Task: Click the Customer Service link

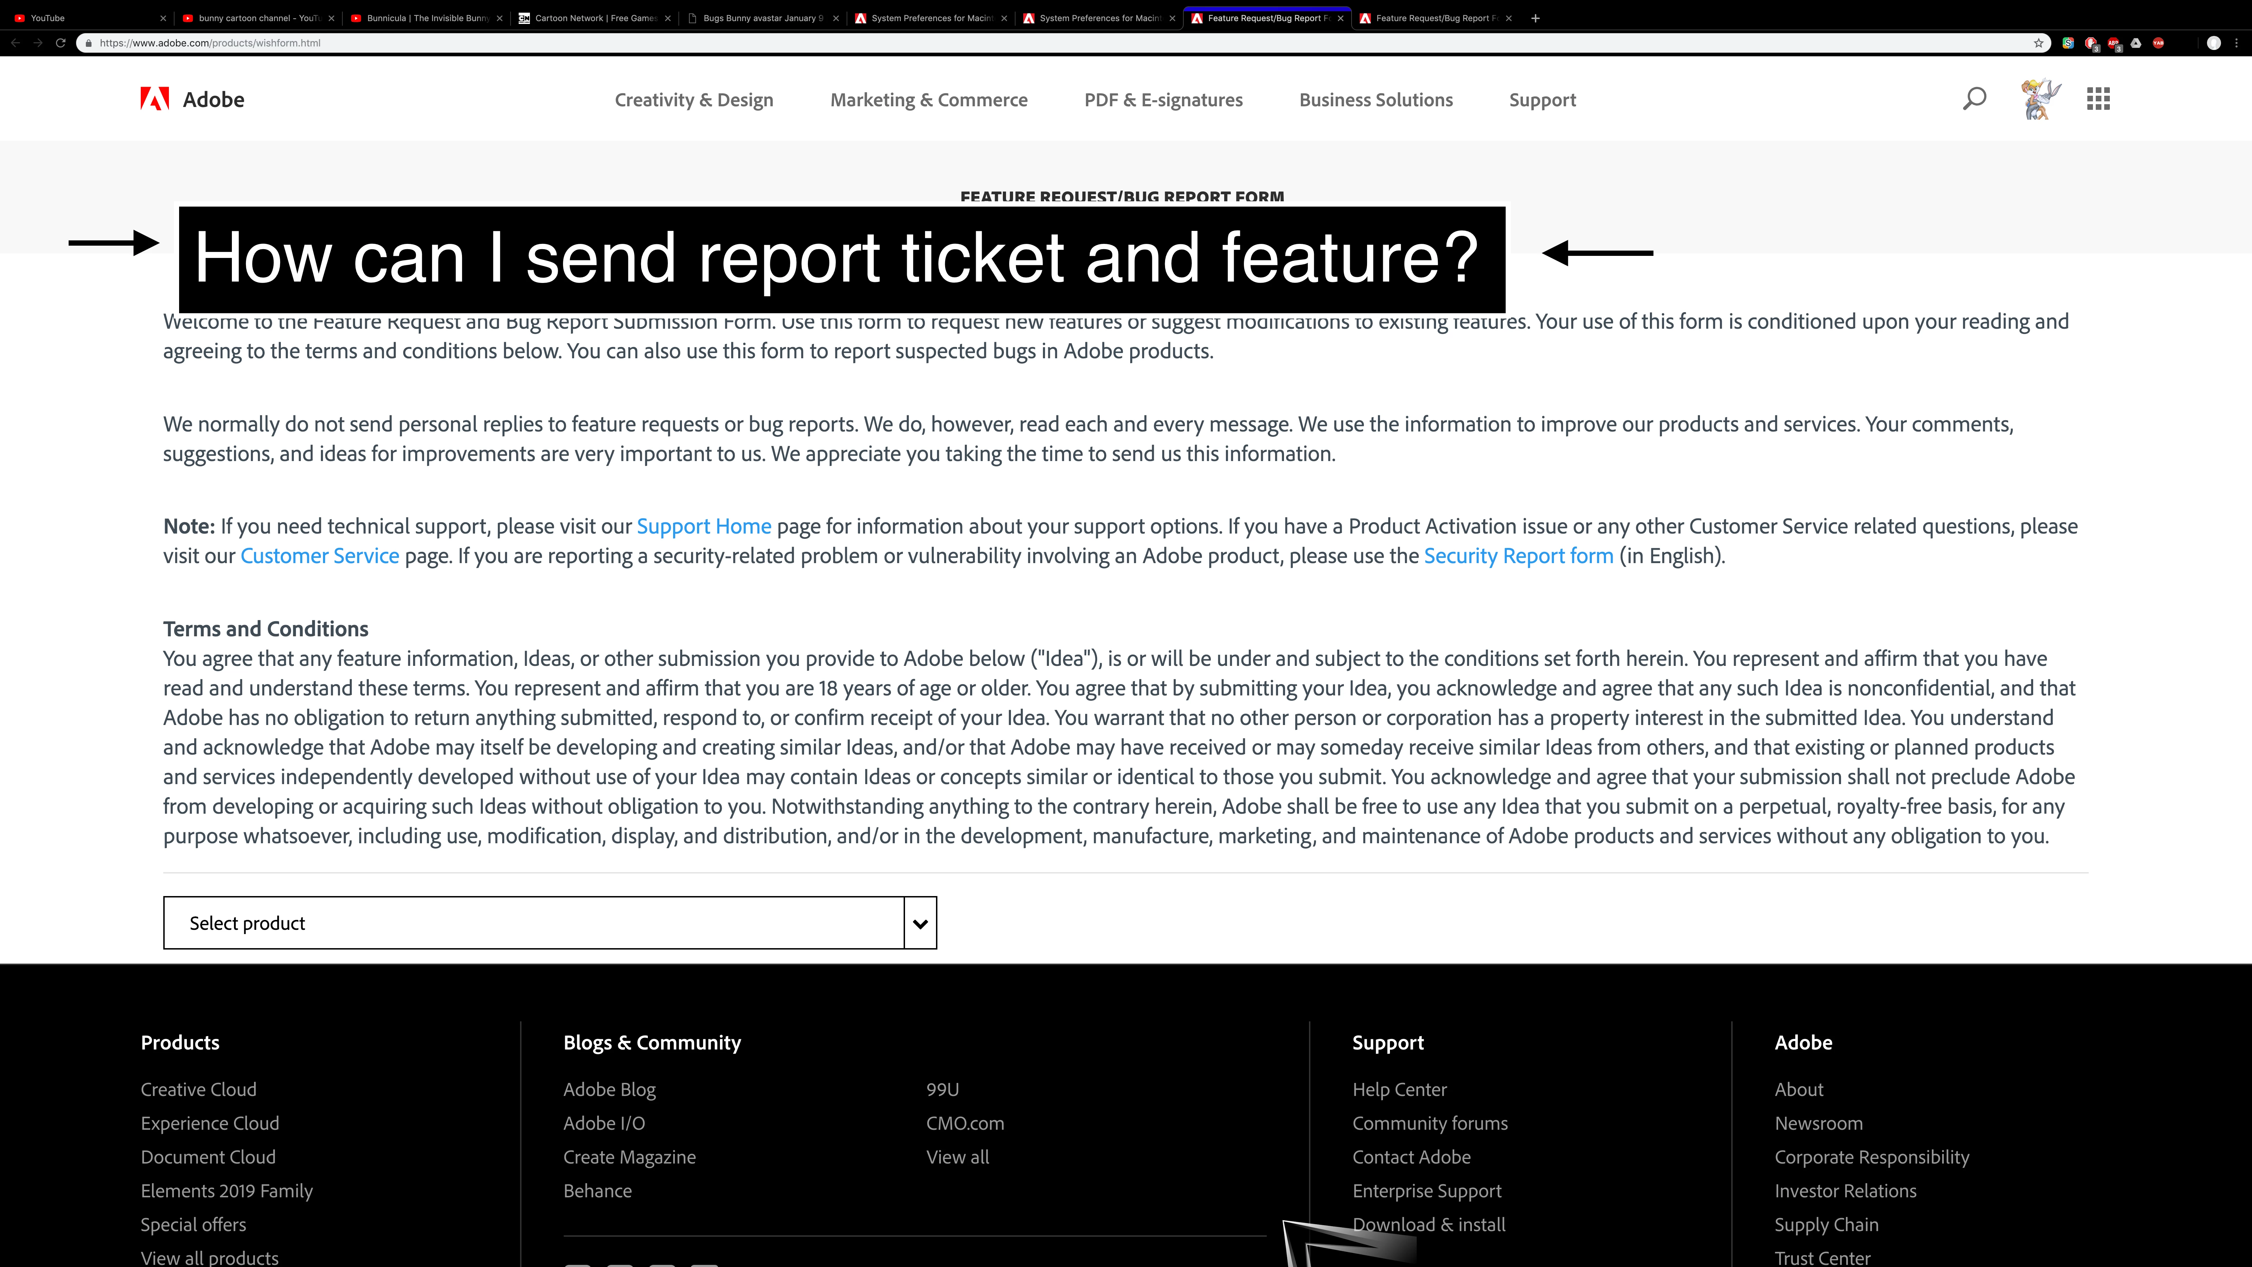Action: [319, 556]
